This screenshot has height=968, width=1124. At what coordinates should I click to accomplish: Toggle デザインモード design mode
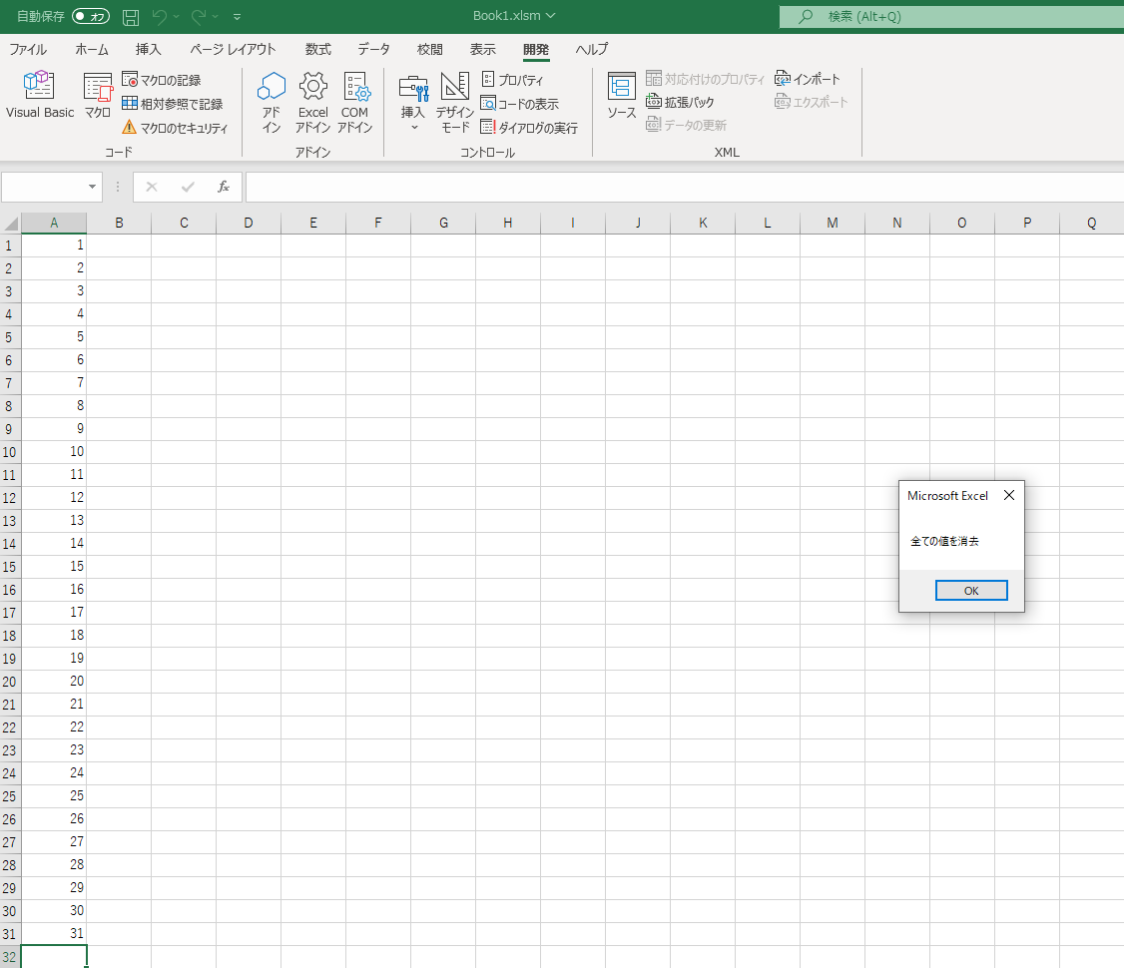point(455,102)
